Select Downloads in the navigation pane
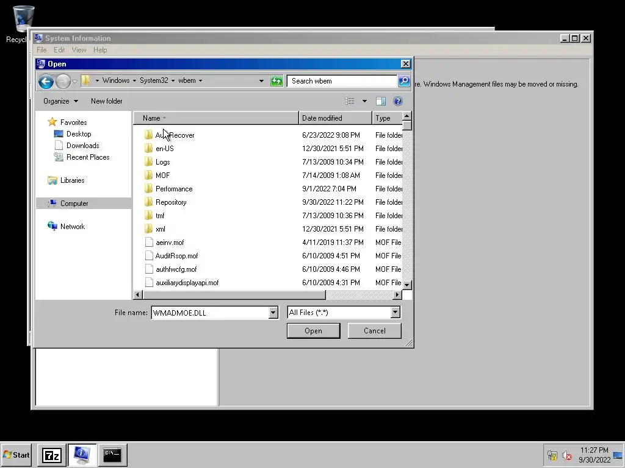Viewport: 625px width, 468px height. coord(82,146)
